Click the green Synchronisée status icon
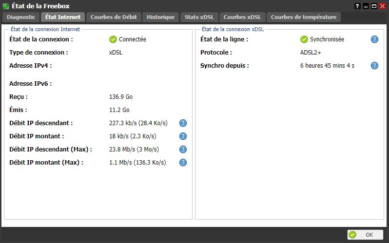 [304, 39]
